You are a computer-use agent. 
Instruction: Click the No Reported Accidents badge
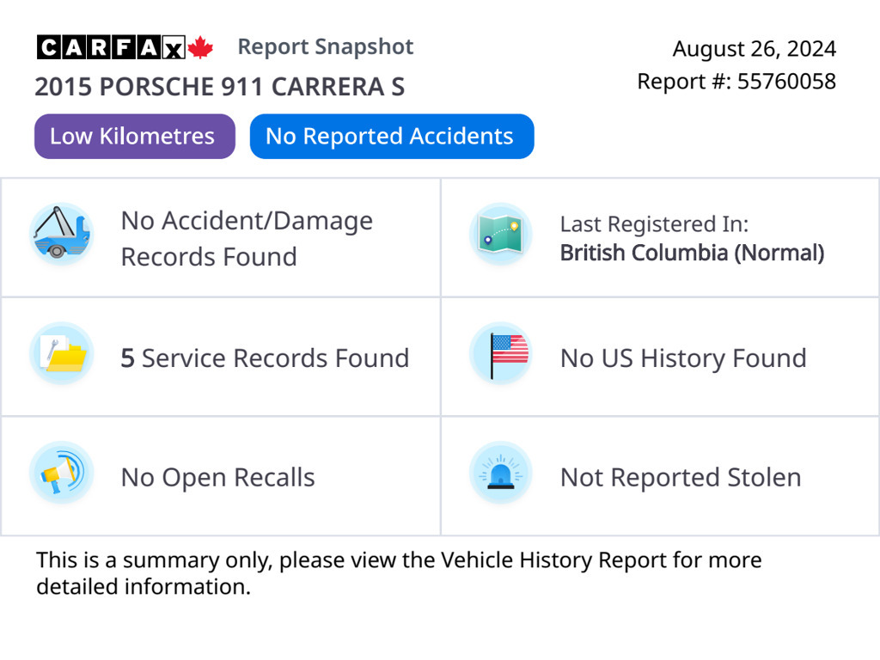tap(391, 137)
